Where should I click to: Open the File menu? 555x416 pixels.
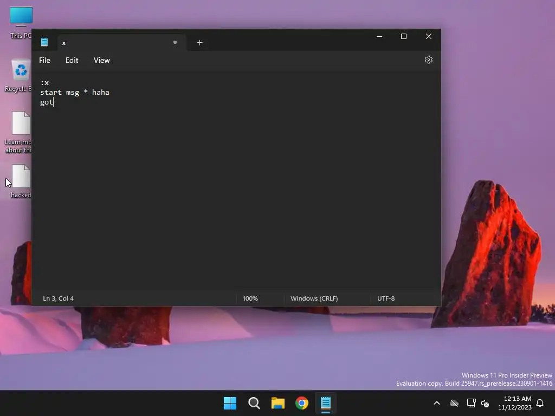(x=44, y=60)
